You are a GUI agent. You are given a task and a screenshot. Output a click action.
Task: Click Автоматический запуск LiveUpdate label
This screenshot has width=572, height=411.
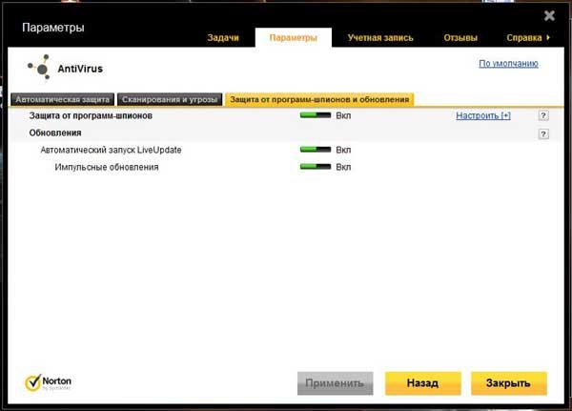pos(111,150)
